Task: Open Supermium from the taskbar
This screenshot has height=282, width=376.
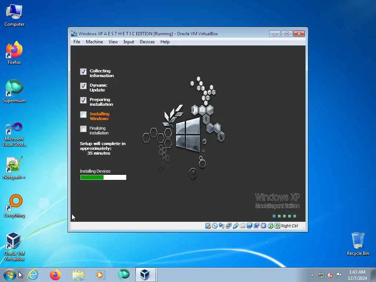Action: (x=124, y=274)
